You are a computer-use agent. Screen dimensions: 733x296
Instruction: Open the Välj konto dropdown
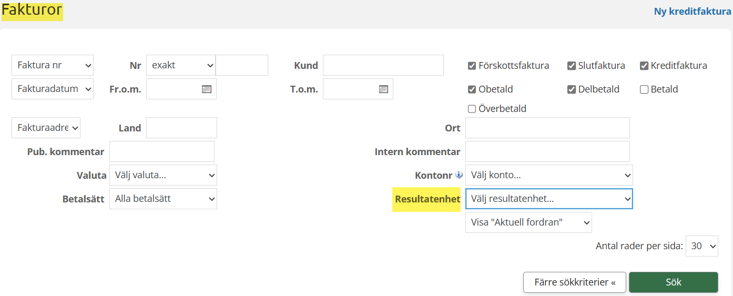tap(549, 175)
